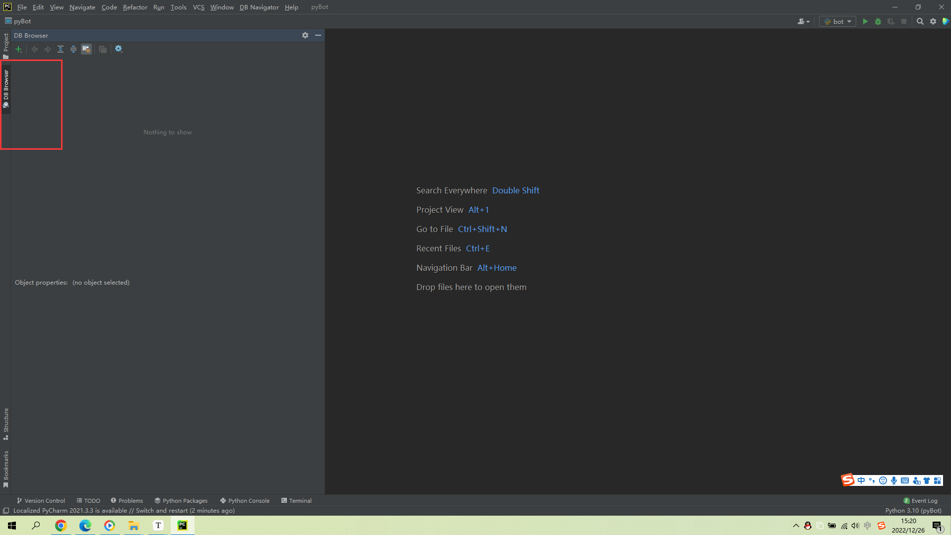Click Sogou voice input microphone icon
This screenshot has width=951, height=535.
pyautogui.click(x=894, y=480)
